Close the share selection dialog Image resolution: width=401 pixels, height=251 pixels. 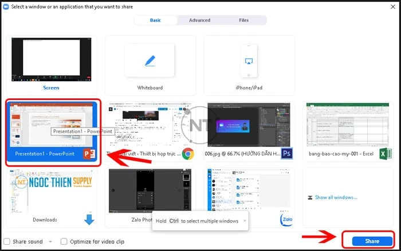[x=393, y=7]
